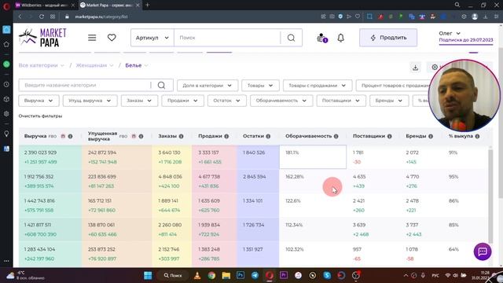Open history clock icon in Opera sidebar
The image size is (503, 283).
coord(6,84)
